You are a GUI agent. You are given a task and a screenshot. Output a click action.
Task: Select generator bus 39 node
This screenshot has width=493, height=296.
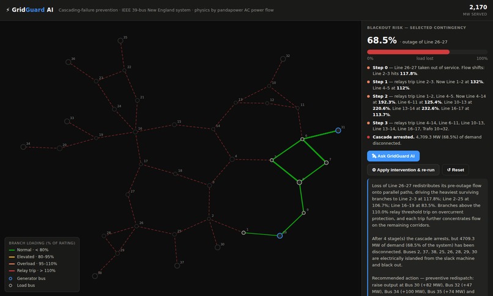point(280,235)
